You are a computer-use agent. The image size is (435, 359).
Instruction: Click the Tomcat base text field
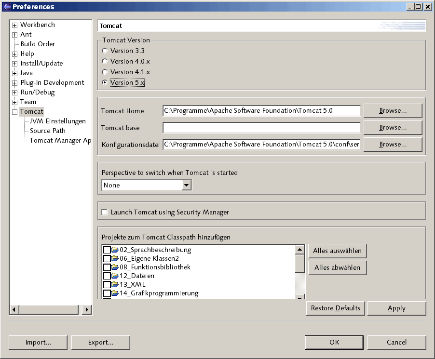(x=261, y=128)
